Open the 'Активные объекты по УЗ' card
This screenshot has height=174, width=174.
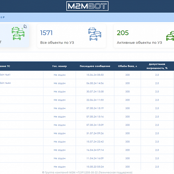point(144,36)
